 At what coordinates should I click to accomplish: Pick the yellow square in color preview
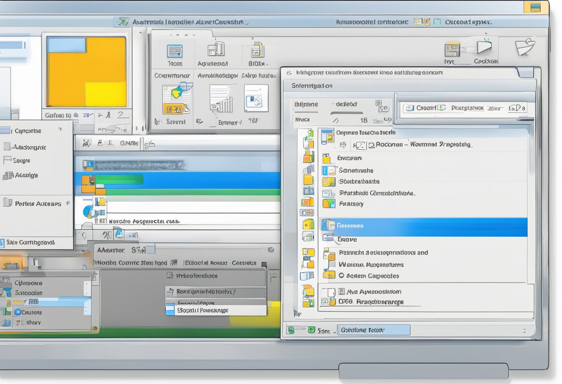105,94
